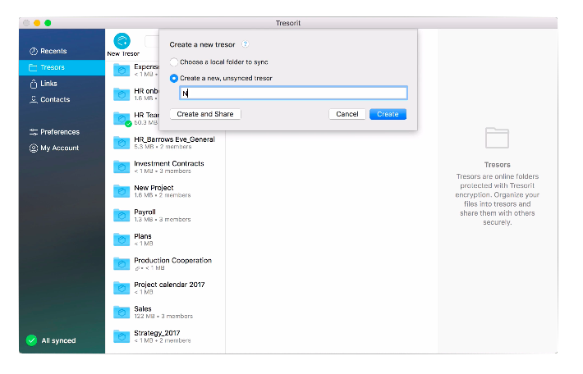Focus the tresor name input field
Screen dimensions: 583x374
[293, 93]
